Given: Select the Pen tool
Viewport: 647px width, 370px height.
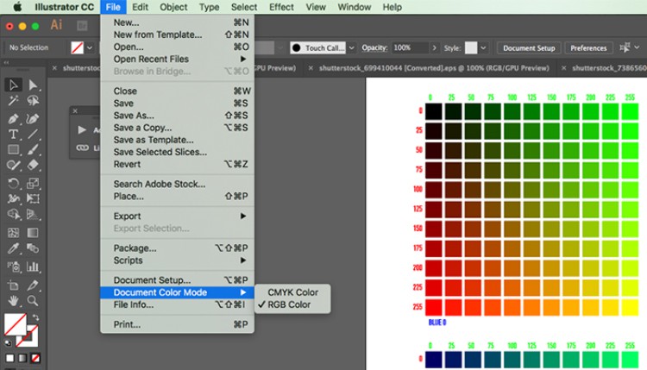Looking at the screenshot, I should tap(14, 118).
